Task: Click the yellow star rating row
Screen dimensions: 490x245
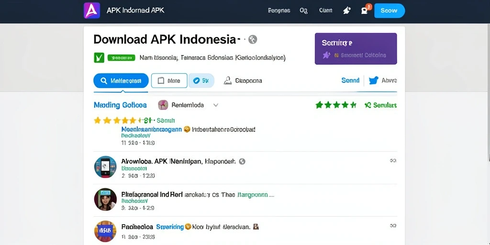Action: (x=115, y=120)
